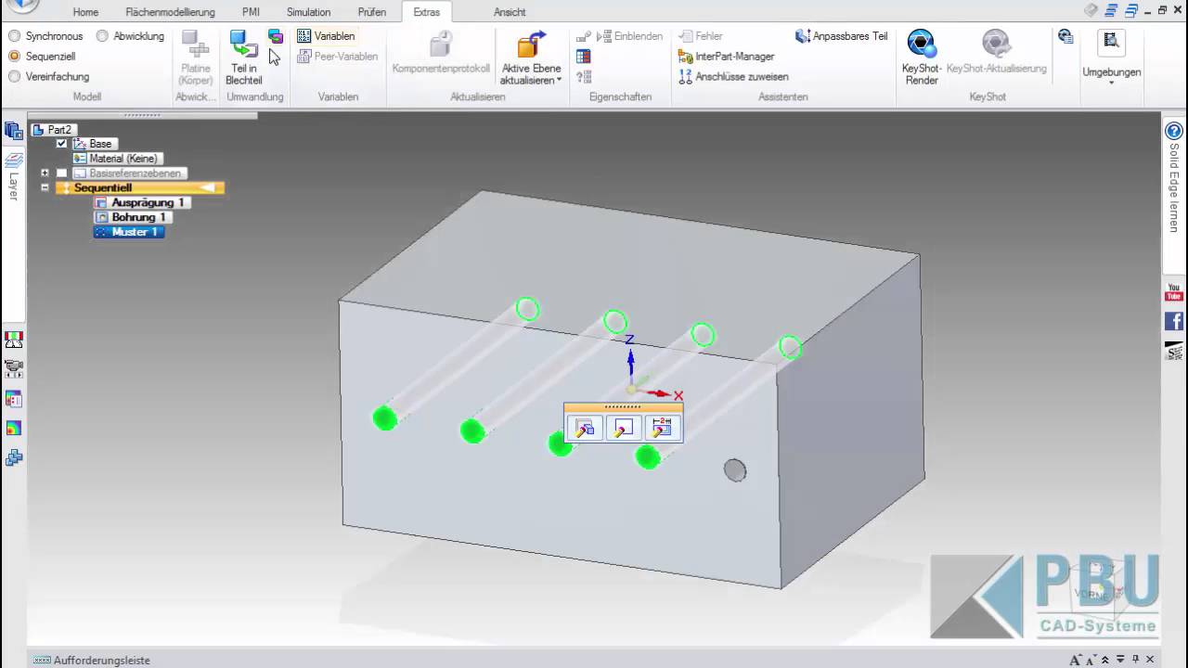1188x668 pixels.
Task: Click third icon in floating pattern toolbar
Action: coord(662,428)
